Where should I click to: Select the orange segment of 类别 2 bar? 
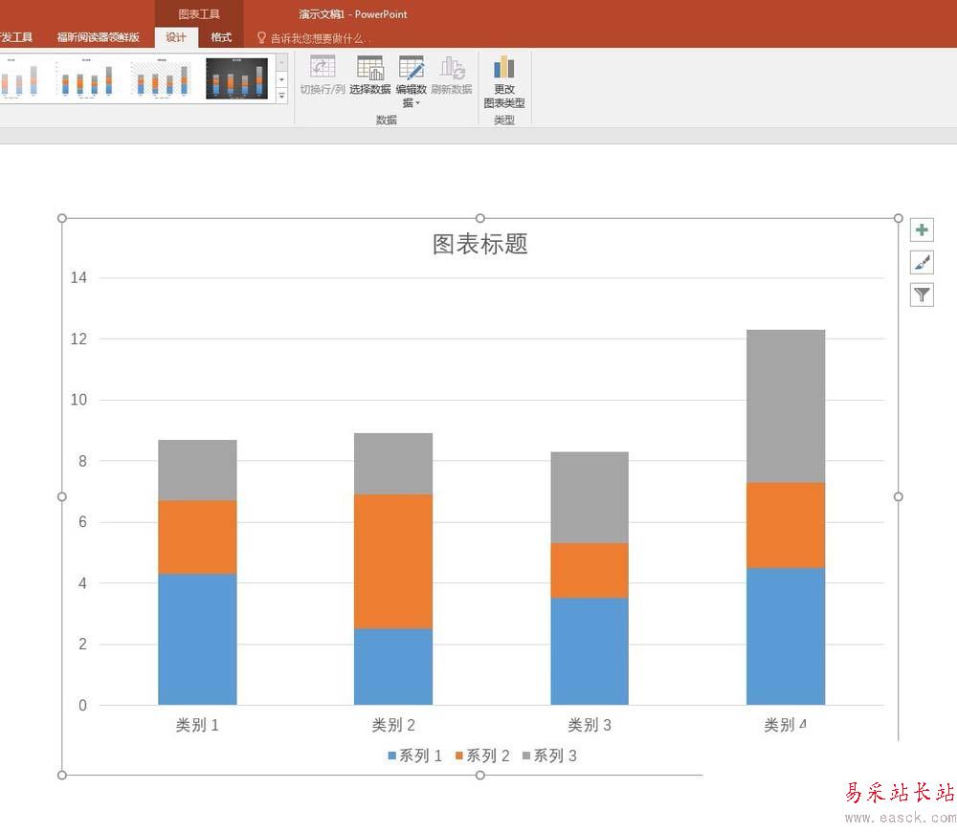tap(393, 561)
